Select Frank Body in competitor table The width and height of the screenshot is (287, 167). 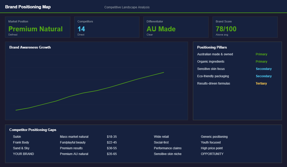(x=21, y=142)
